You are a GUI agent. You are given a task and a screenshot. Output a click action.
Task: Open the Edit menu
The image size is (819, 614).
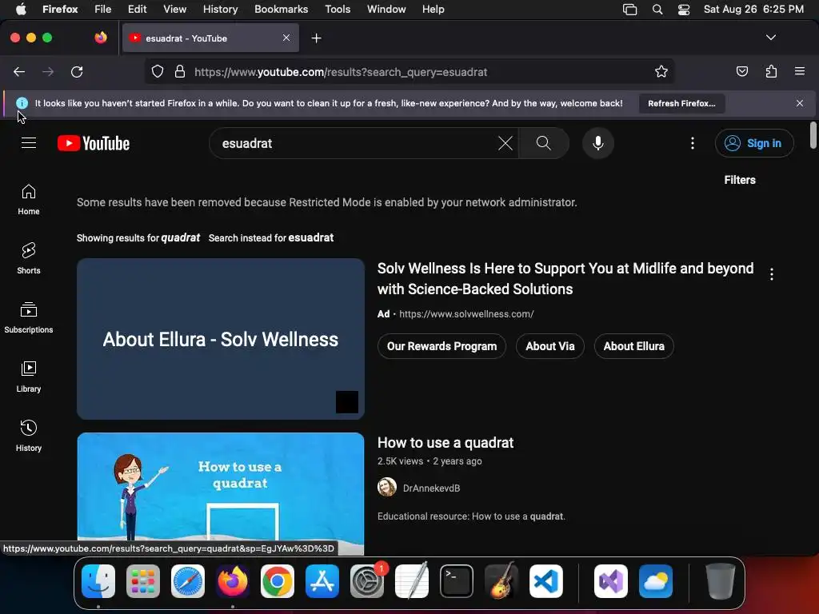click(x=137, y=10)
